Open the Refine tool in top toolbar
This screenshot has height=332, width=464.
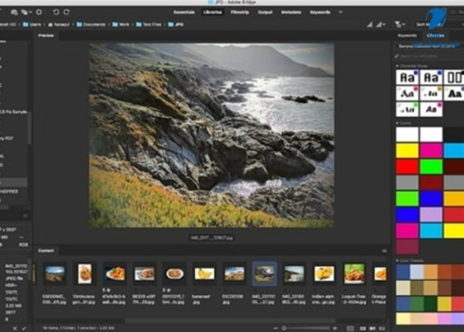tap(26, 12)
